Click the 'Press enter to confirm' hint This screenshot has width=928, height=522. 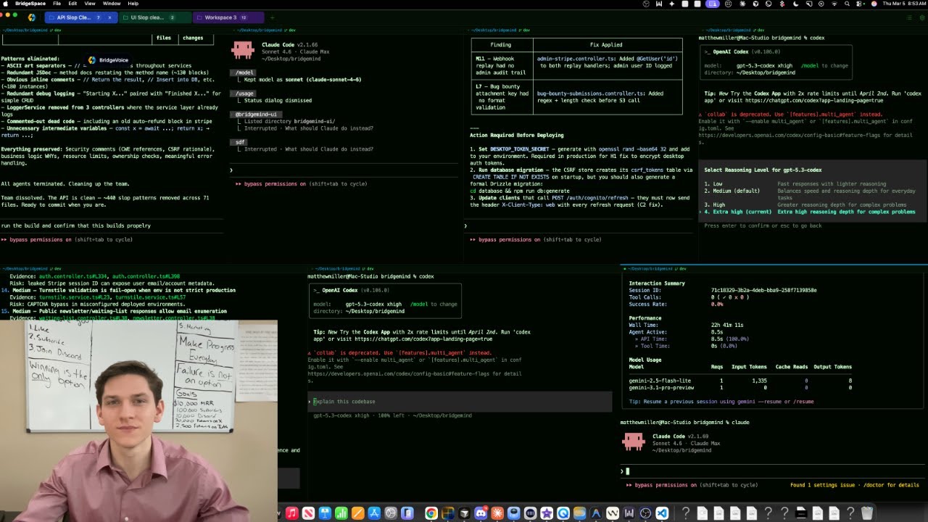coord(763,225)
